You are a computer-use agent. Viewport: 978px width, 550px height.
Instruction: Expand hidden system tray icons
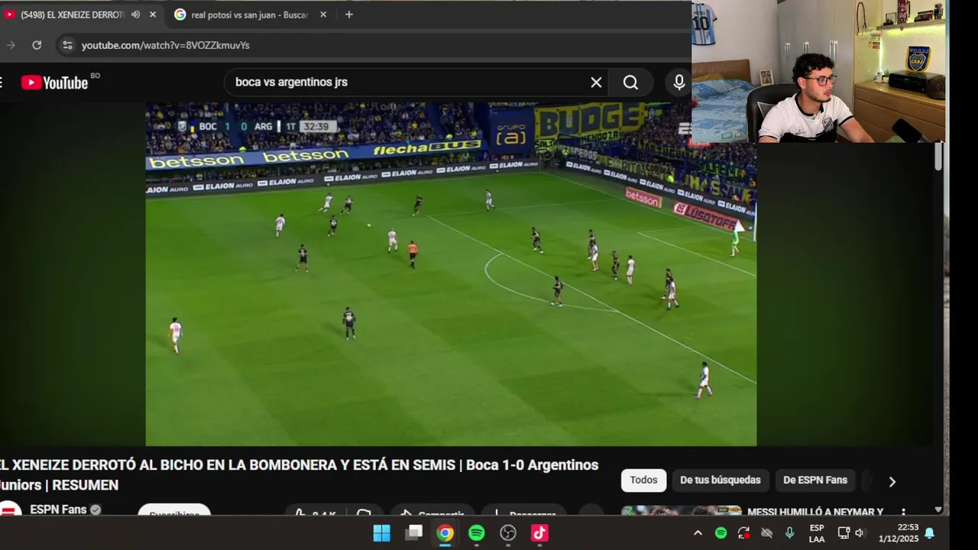coord(698,533)
